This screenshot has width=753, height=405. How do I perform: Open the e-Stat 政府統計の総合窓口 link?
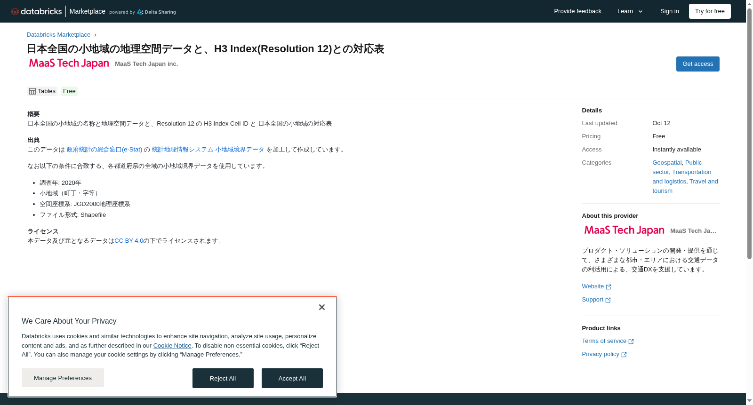point(104,150)
